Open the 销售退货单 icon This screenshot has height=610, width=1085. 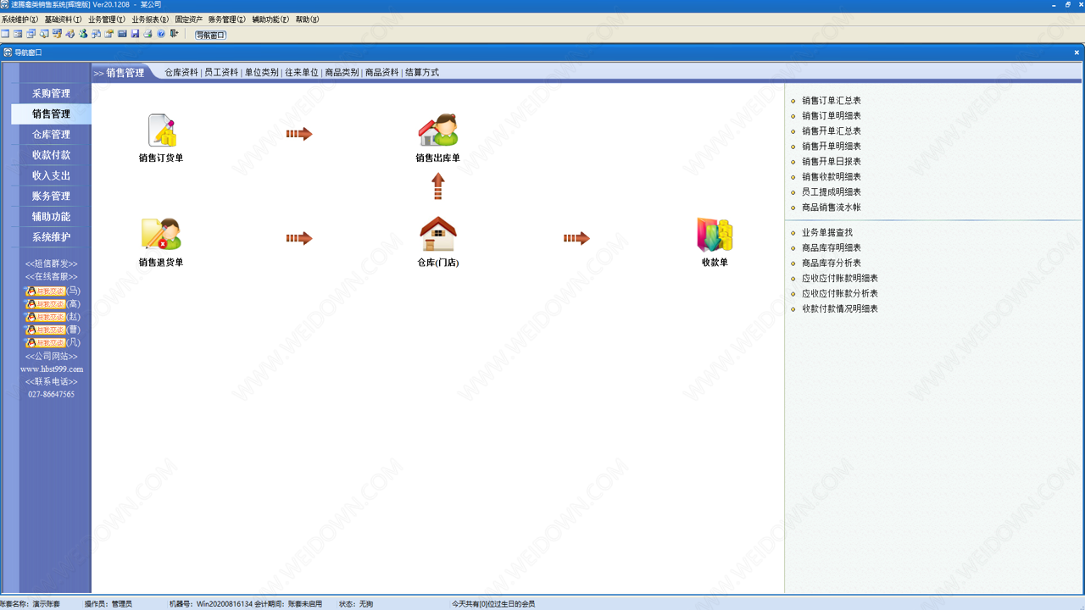coord(161,235)
